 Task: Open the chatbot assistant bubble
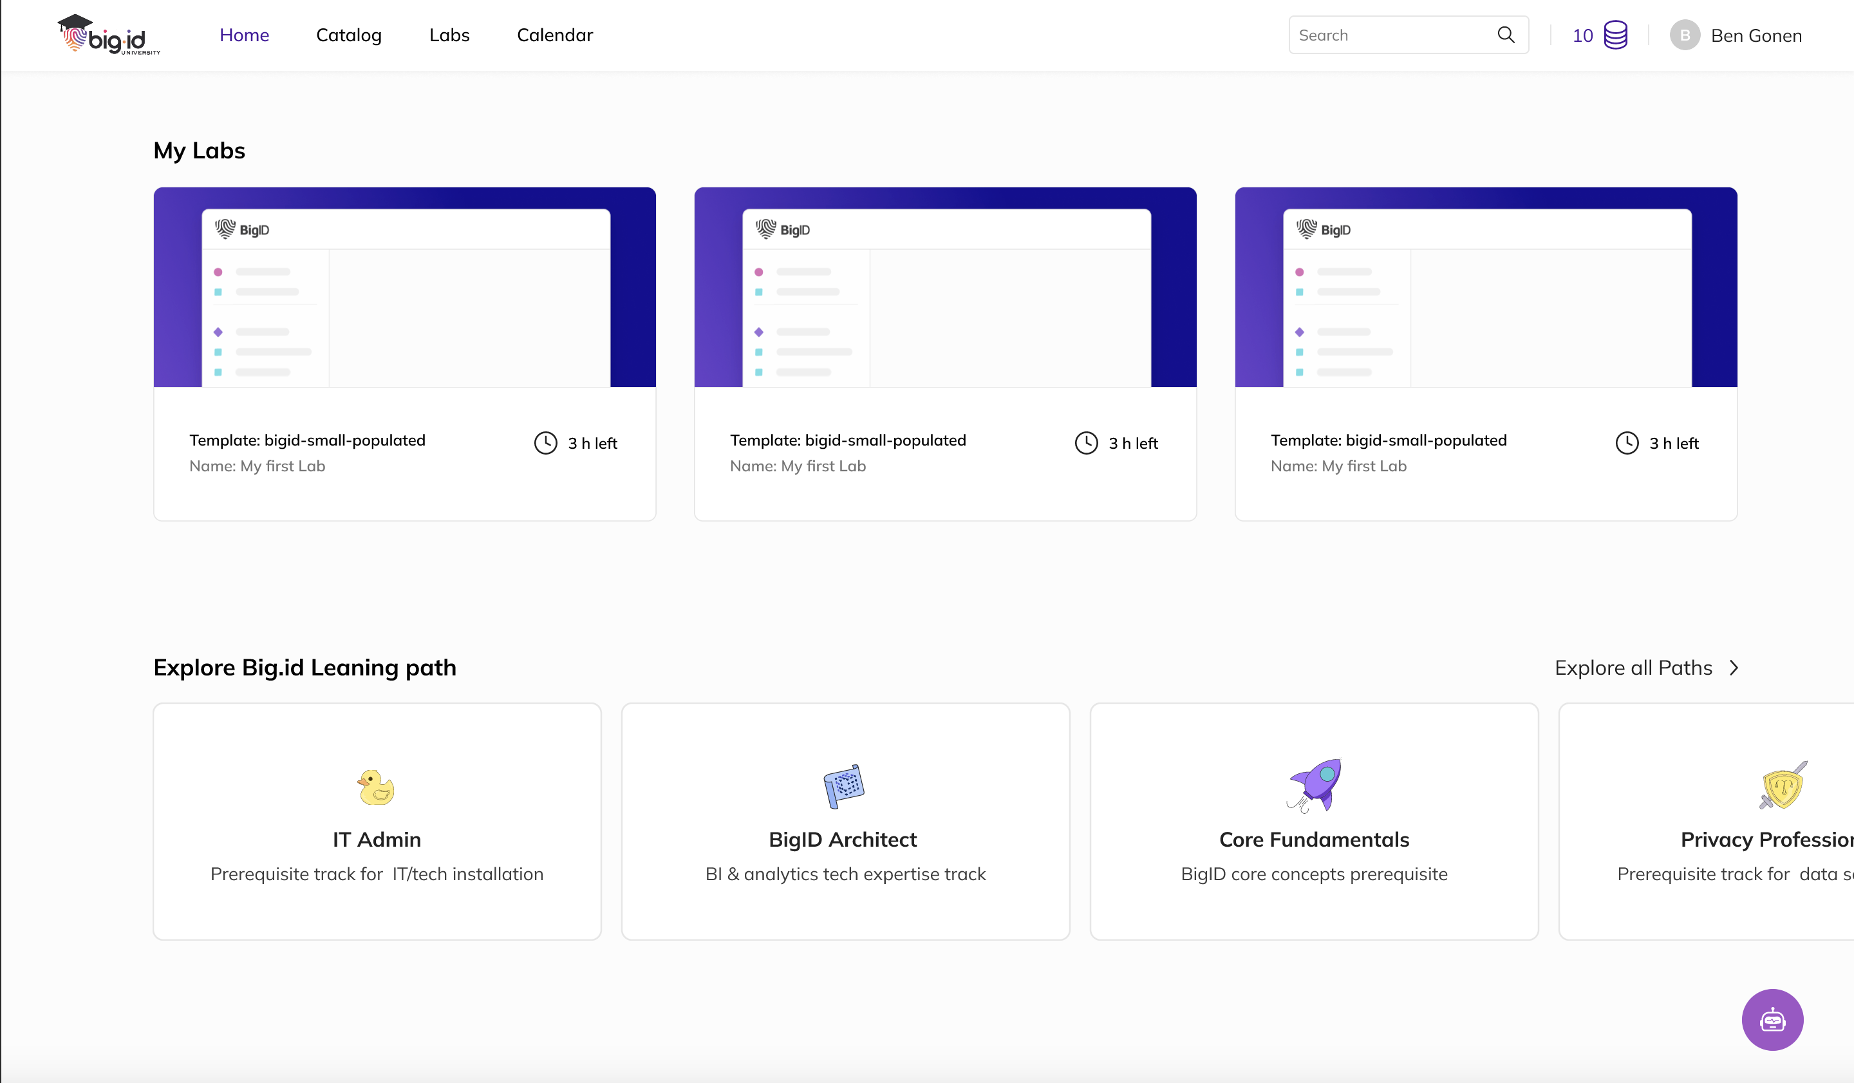pyautogui.click(x=1772, y=1019)
